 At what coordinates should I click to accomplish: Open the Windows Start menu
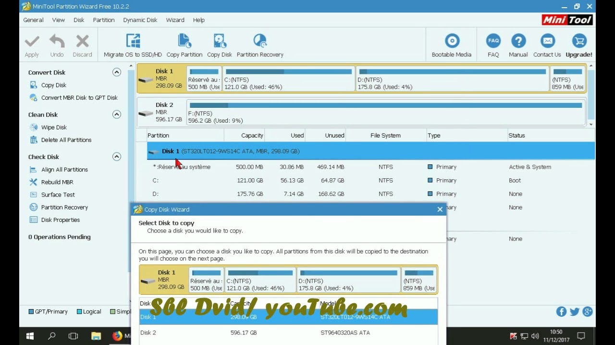point(30,336)
